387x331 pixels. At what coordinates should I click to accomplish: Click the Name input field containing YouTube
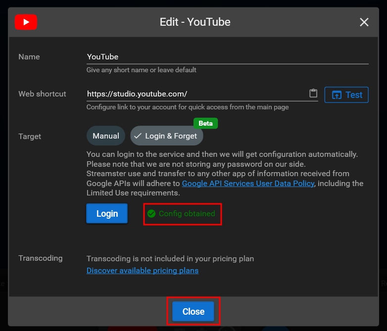click(x=227, y=57)
